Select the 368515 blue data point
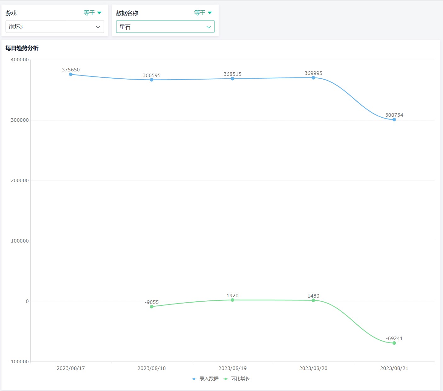Viewport: 443px width, 391px height. pyautogui.click(x=232, y=79)
